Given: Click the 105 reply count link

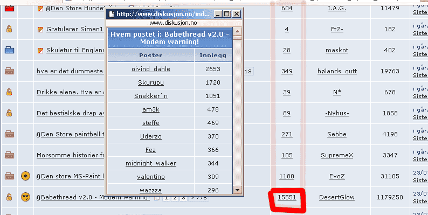Looking at the screenshot, I should click(287, 155).
